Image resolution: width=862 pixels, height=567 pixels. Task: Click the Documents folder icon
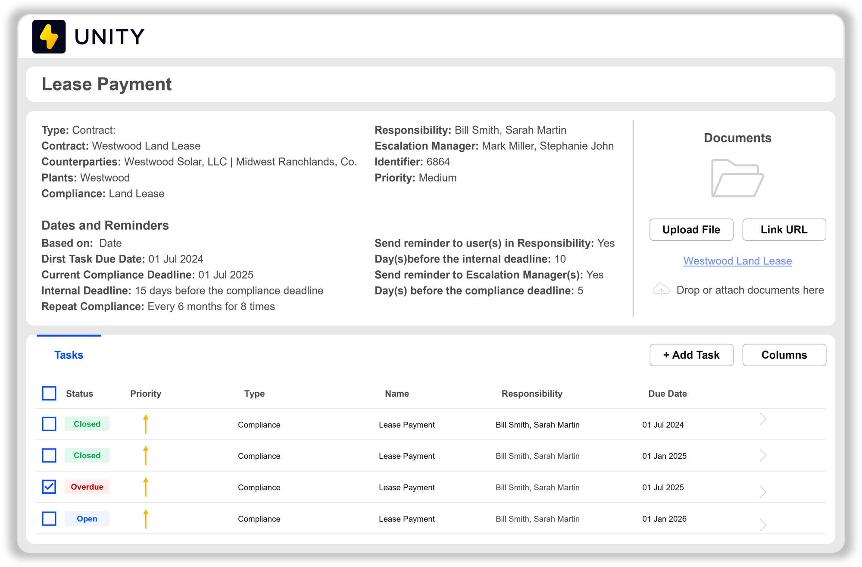pos(737,178)
